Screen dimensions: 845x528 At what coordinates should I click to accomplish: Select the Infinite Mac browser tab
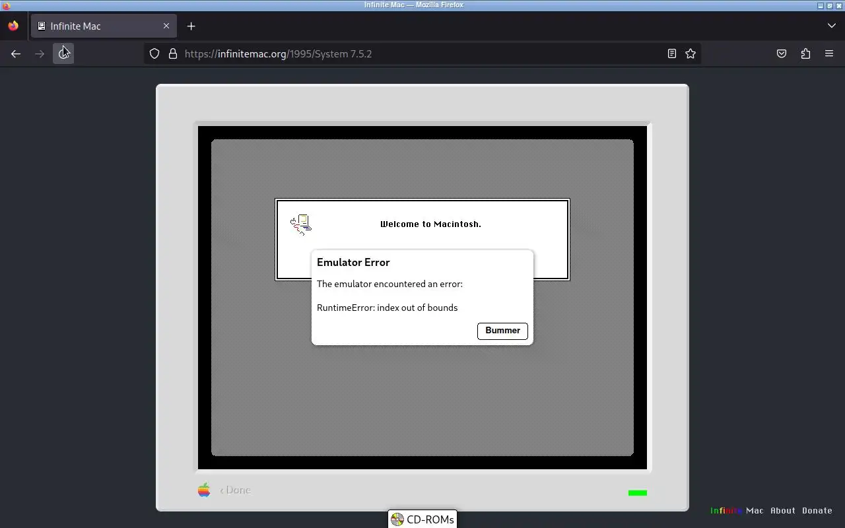tap(104, 26)
